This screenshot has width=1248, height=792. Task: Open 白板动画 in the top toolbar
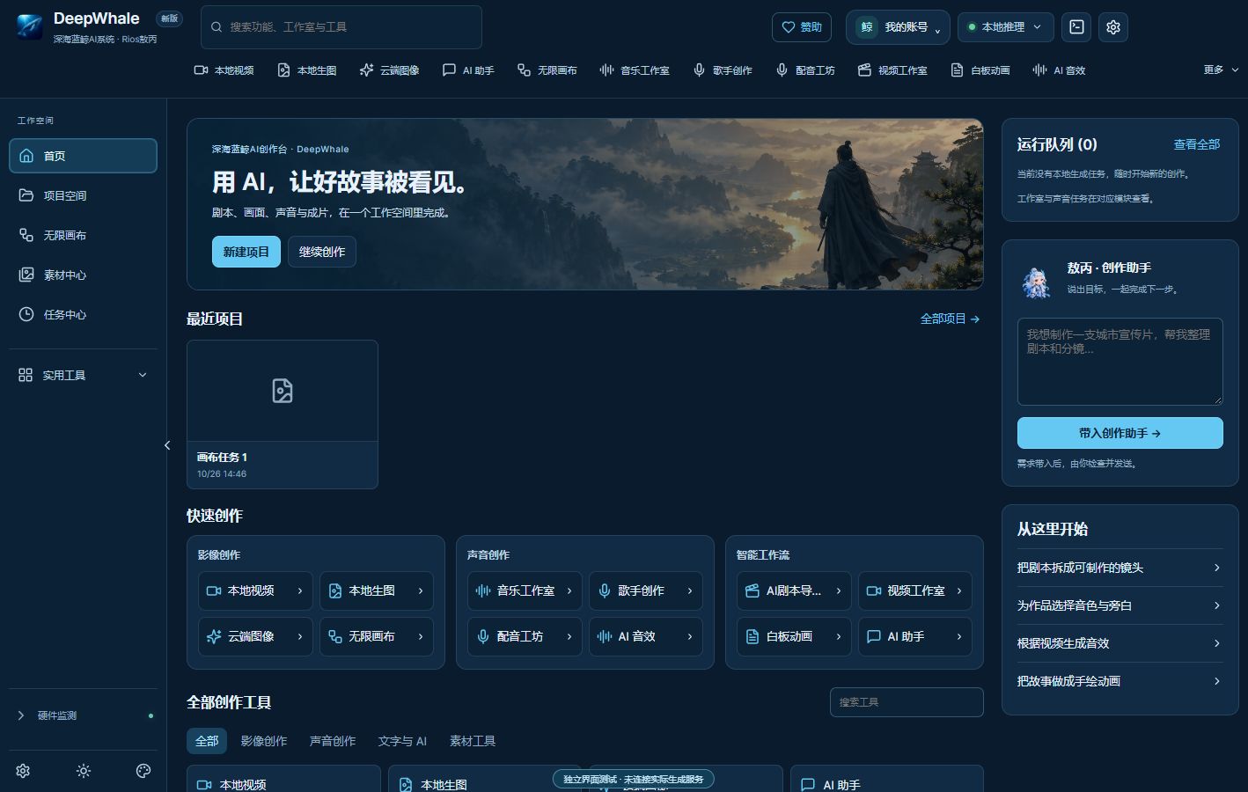pos(980,70)
